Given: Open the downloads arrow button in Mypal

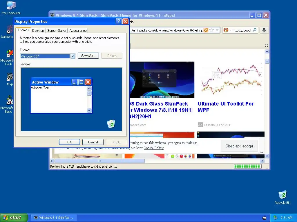Looking at the screenshot, I should (x=264, y=30).
